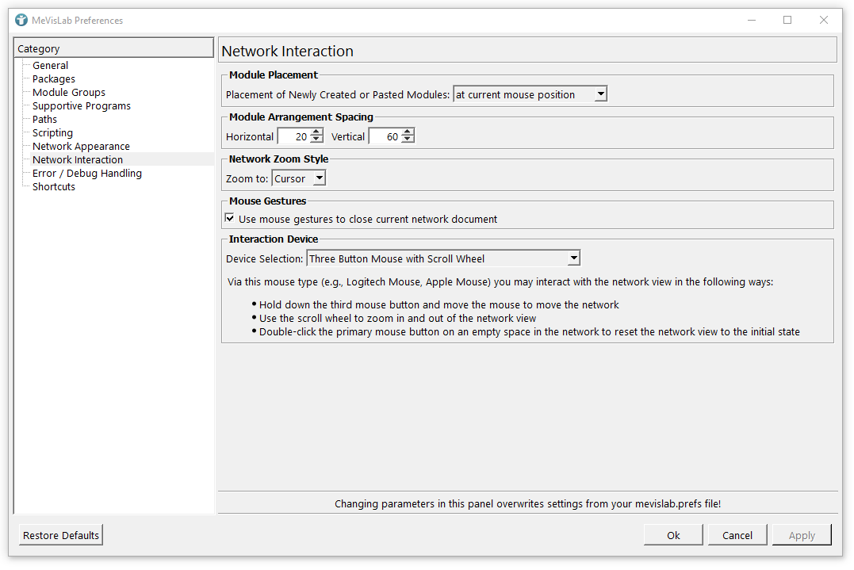The image size is (854, 570).
Task: Open the Packages category
Action: [54, 79]
